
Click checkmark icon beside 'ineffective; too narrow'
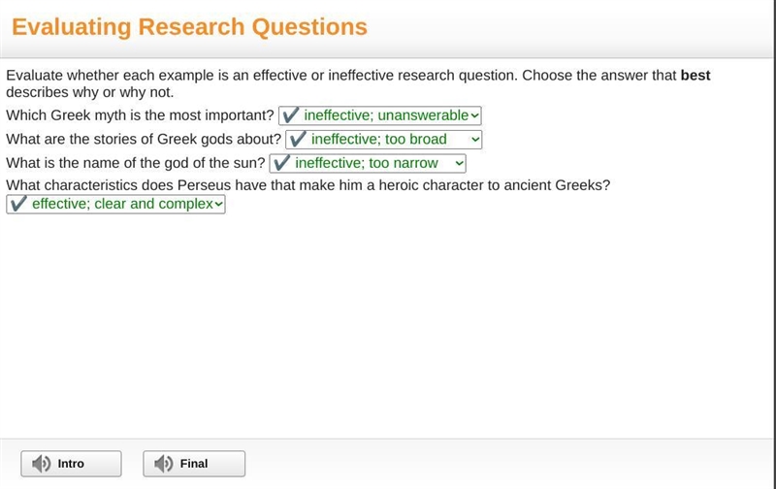281,163
